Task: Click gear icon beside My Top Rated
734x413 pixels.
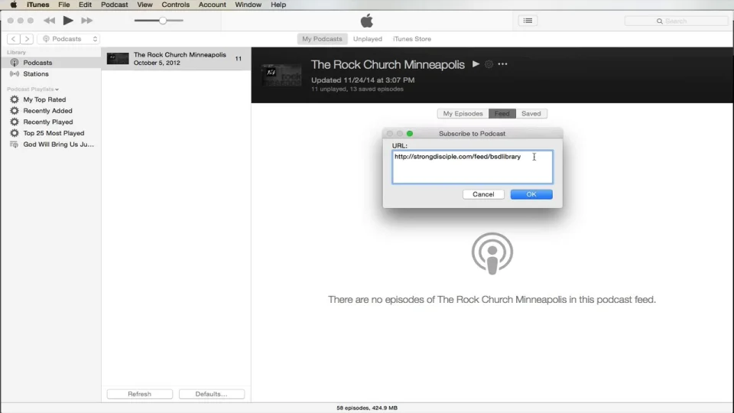Action: 15,99
